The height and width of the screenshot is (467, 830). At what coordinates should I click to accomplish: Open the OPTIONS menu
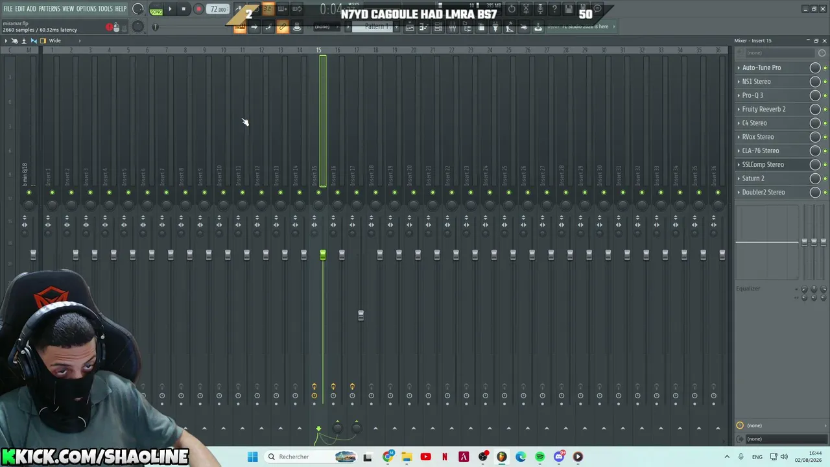tap(86, 8)
